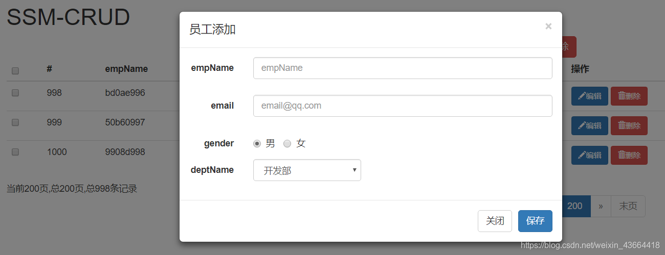The image size is (665, 255).
Task: Click 删除 button for row 998
Action: coord(629,96)
